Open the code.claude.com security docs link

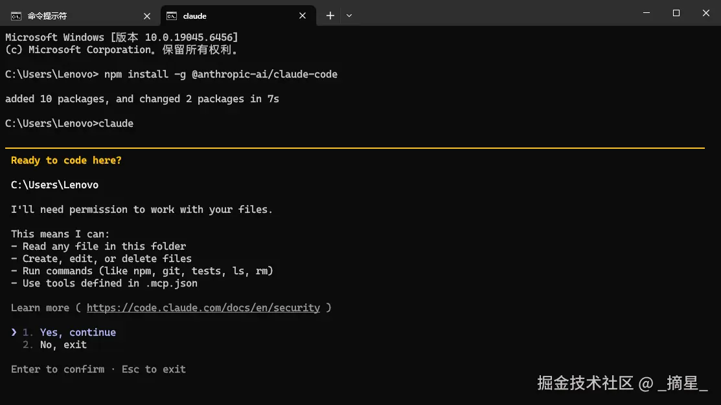tap(203, 308)
